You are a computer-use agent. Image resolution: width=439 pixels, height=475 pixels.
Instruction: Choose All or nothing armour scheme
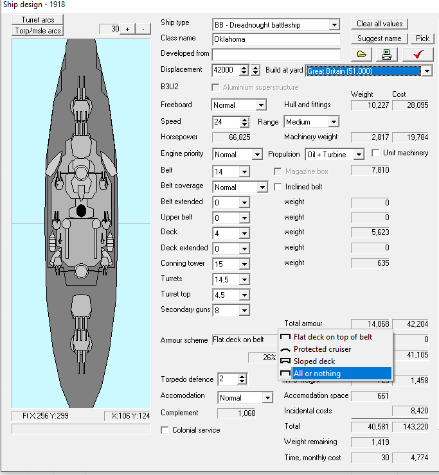(335, 374)
